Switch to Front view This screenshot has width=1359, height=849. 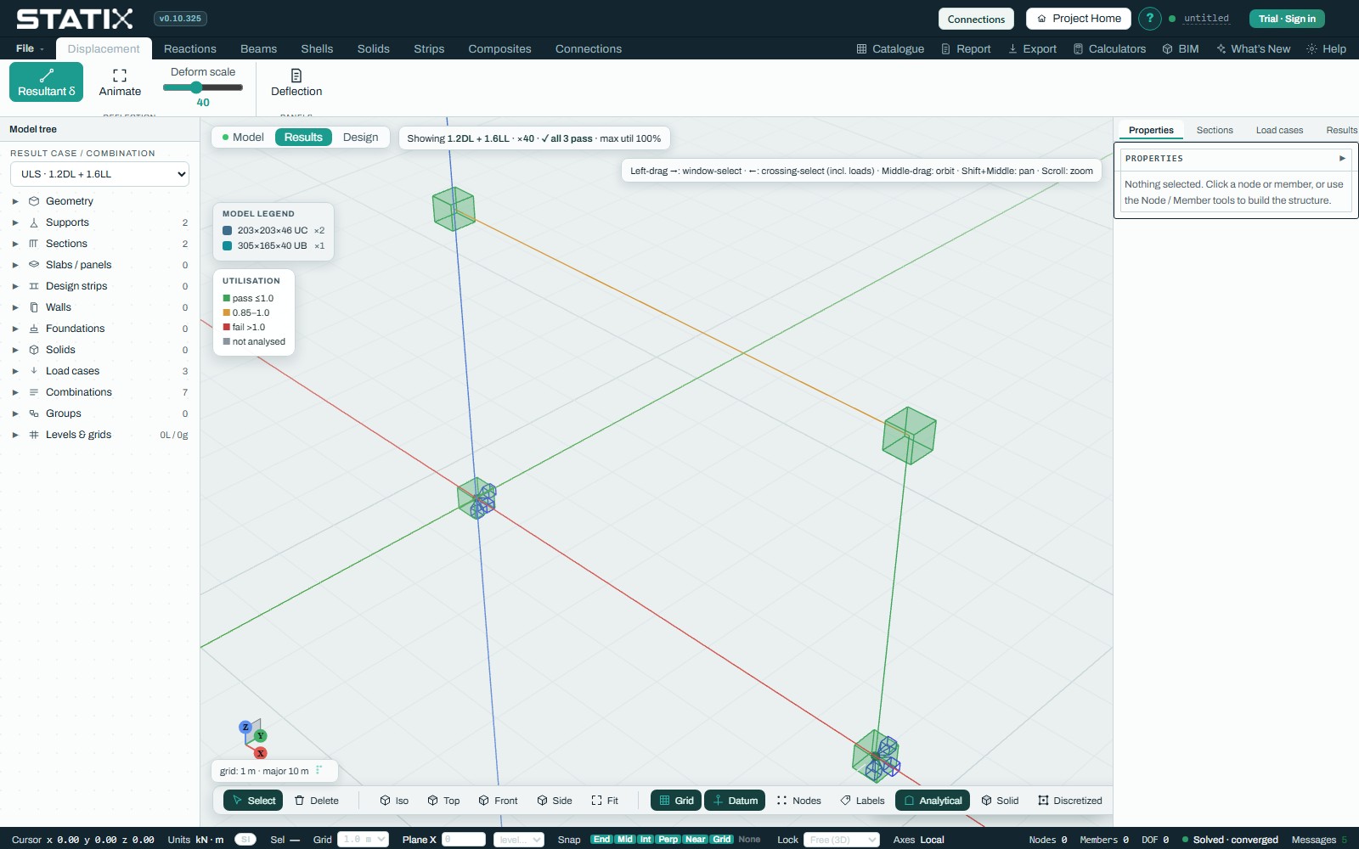tap(498, 801)
